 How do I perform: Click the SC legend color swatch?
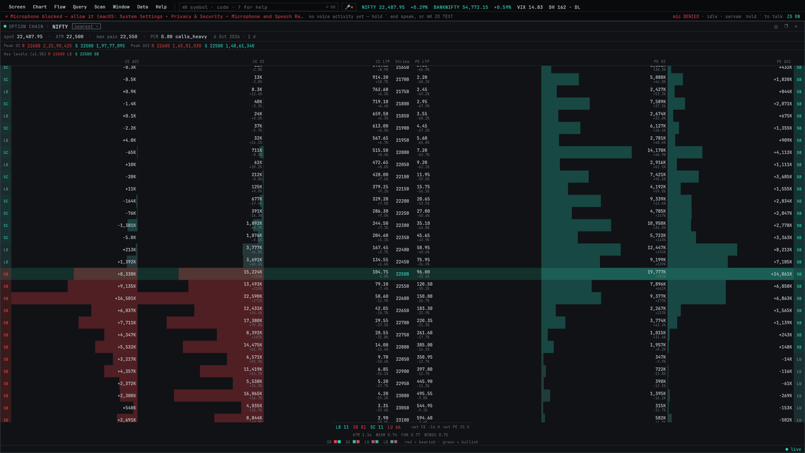tap(356, 442)
